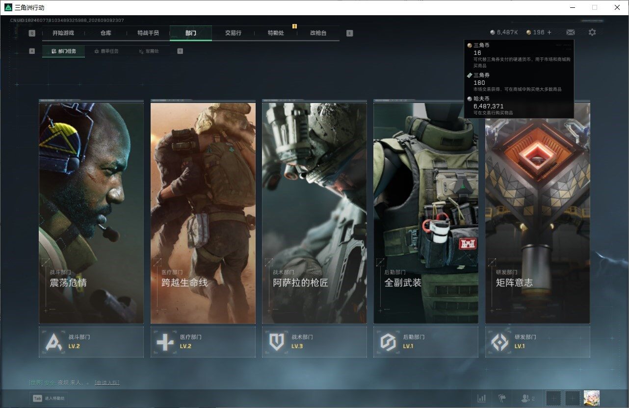Click the flag icon in bottom bar
This screenshot has height=408, width=629.
[x=502, y=398]
